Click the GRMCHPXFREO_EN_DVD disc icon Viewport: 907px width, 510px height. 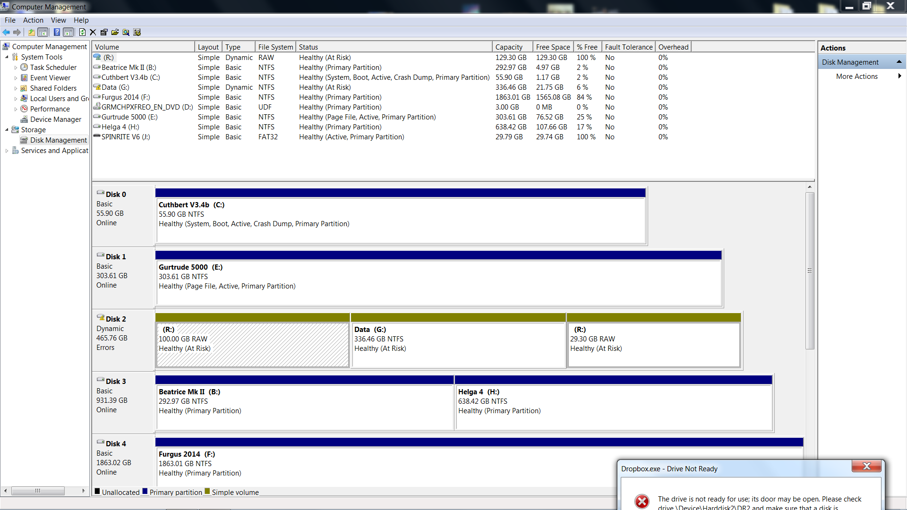coord(97,106)
